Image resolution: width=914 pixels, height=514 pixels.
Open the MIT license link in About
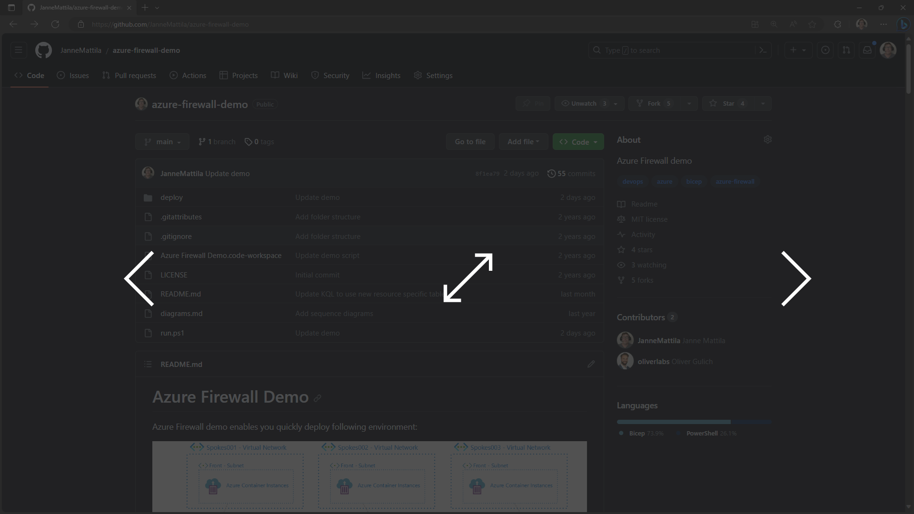pyautogui.click(x=649, y=219)
